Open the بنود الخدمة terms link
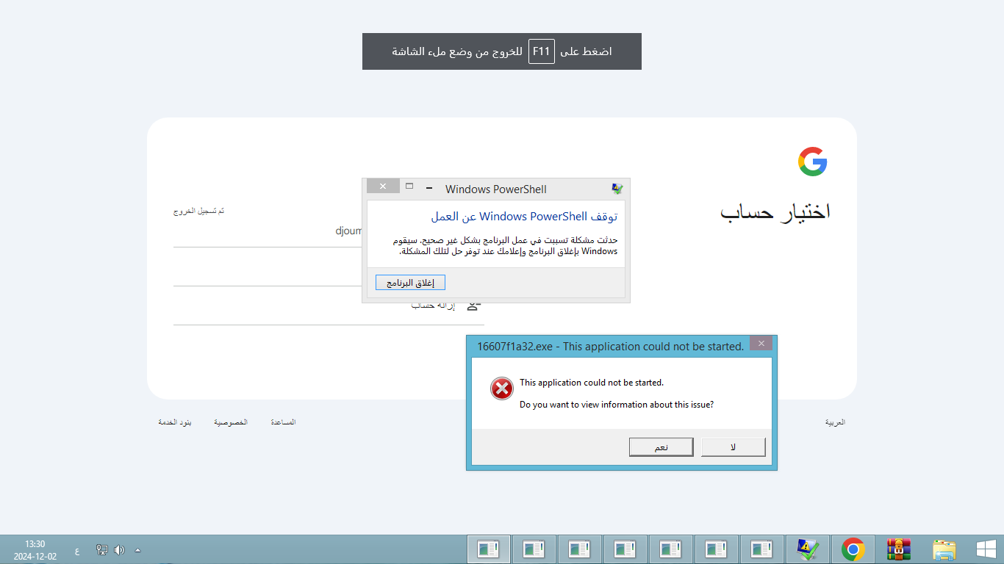Image resolution: width=1004 pixels, height=564 pixels. click(x=175, y=422)
